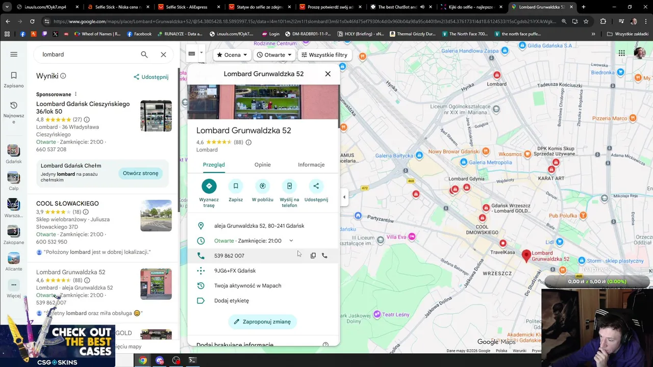Switch to the Przegląd tab
The image size is (653, 367).
click(x=214, y=165)
